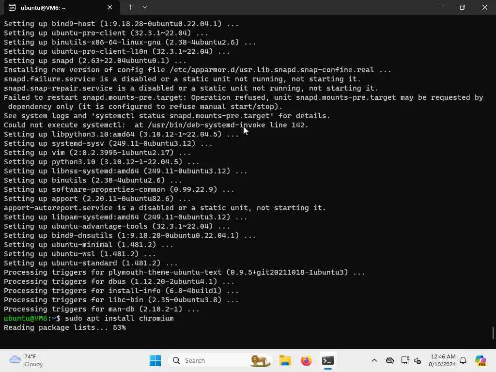Click 'Installing new version of config file' line
This screenshot has height=372, width=496.
198,70
